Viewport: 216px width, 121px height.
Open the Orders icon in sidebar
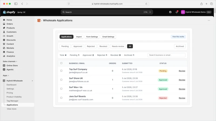click(4, 24)
